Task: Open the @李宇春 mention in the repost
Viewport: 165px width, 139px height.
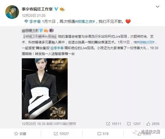Action: 57,48
